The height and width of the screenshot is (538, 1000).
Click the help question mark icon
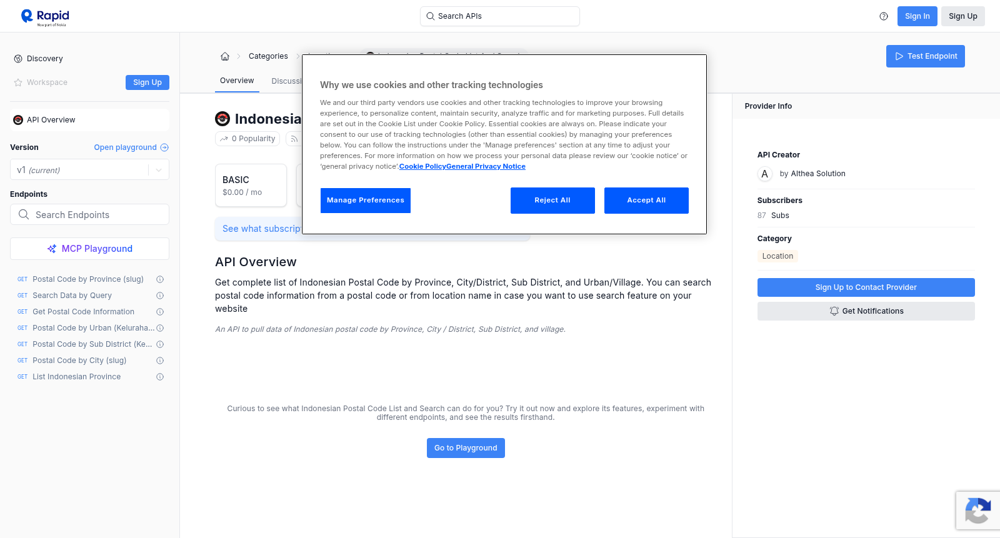884,16
